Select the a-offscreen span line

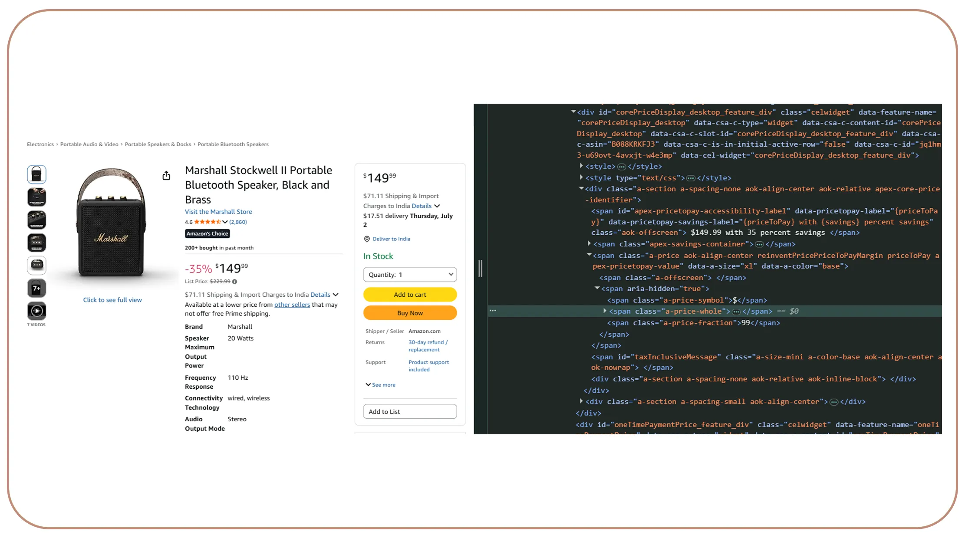672,278
